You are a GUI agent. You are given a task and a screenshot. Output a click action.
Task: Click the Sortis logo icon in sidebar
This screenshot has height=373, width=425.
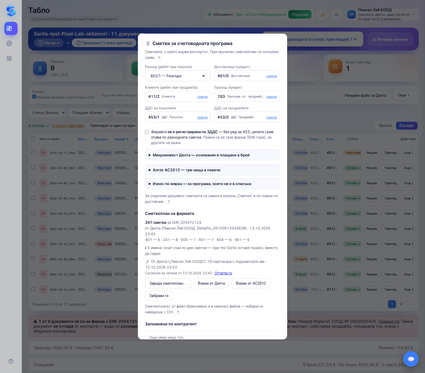11,11
